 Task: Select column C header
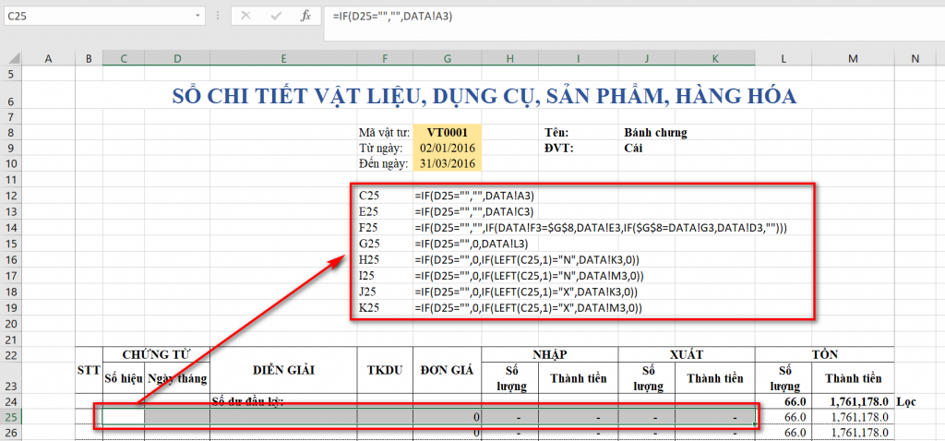(x=124, y=58)
